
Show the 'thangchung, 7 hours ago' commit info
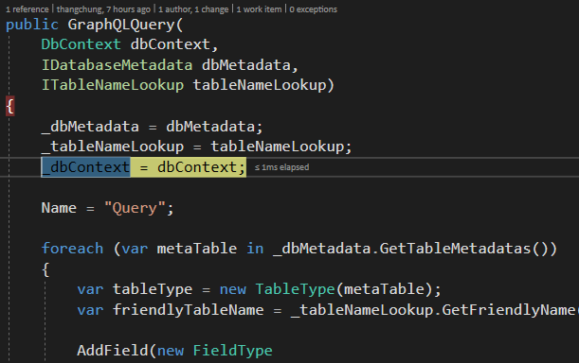click(103, 9)
